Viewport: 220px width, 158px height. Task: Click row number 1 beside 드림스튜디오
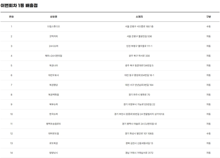pyautogui.click(x=11, y=26)
